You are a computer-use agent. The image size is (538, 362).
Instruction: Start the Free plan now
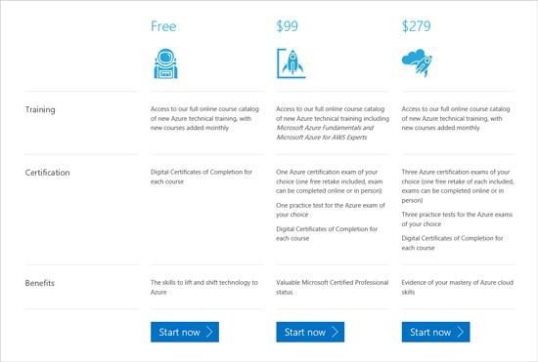[185, 332]
